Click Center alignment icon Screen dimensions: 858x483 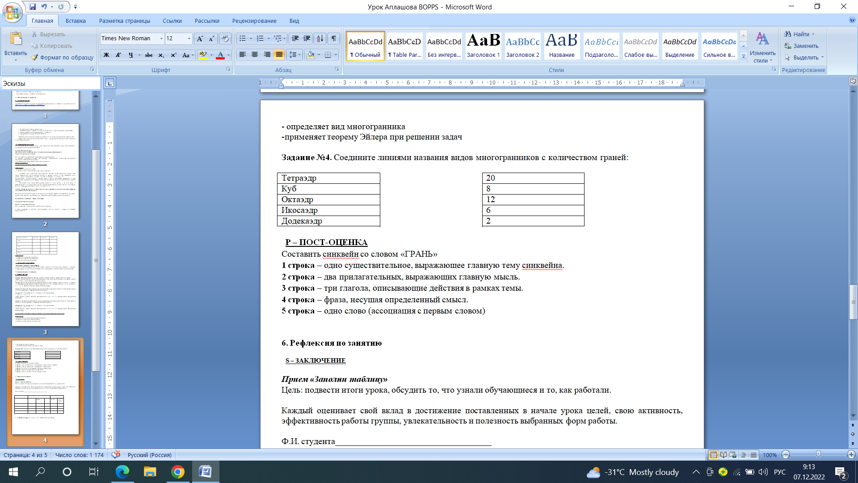click(x=255, y=55)
